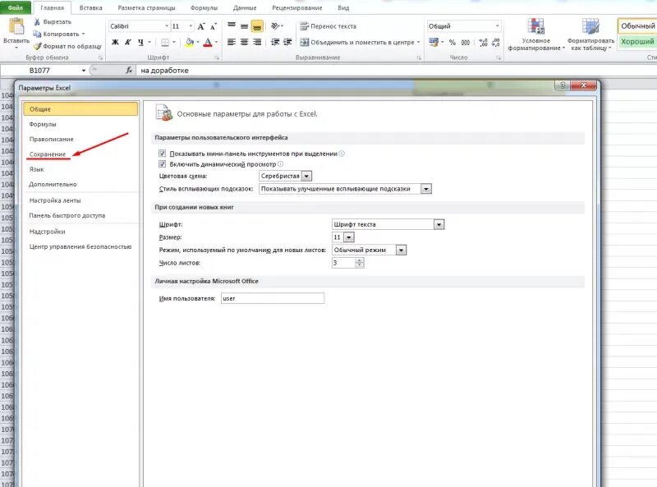Viewport: 657px width, 487px height.
Task: Decrease font size with small A icon
Action: [x=214, y=26]
